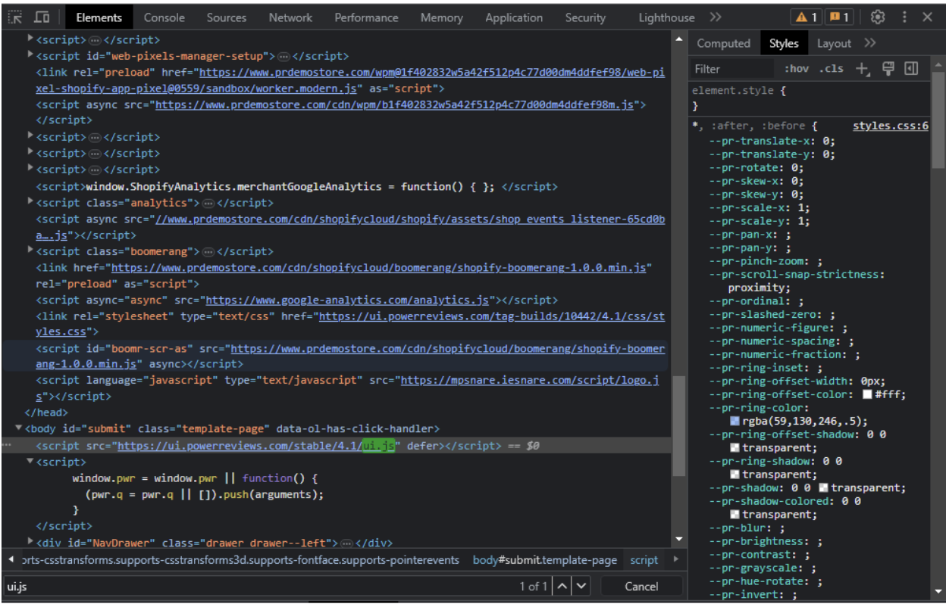Expand the web-pixels-manager-setup script node
This screenshot has height=607, width=946.
click(30, 55)
